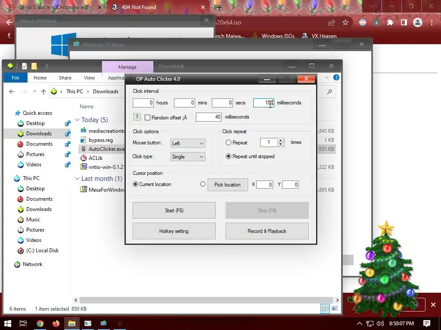Image resolution: width=441 pixels, height=330 pixels.
Task: Choose Current location radio button
Action: pyautogui.click(x=135, y=184)
